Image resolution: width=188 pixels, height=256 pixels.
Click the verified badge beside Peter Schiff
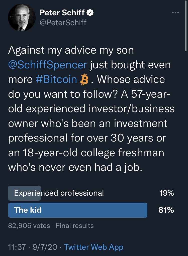(90, 13)
